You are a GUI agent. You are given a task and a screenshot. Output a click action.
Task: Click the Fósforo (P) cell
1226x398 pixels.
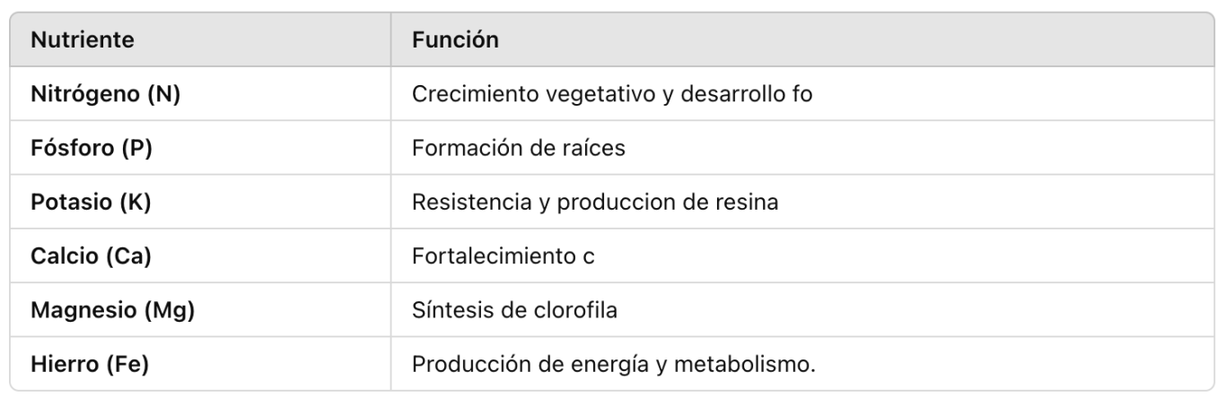[200, 148]
